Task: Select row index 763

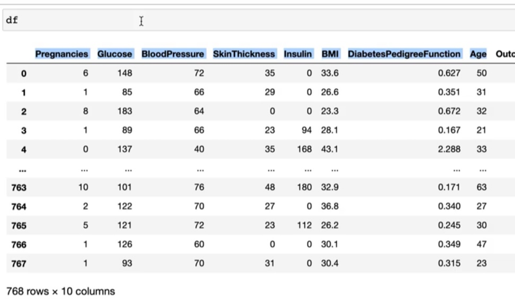Action: point(19,188)
